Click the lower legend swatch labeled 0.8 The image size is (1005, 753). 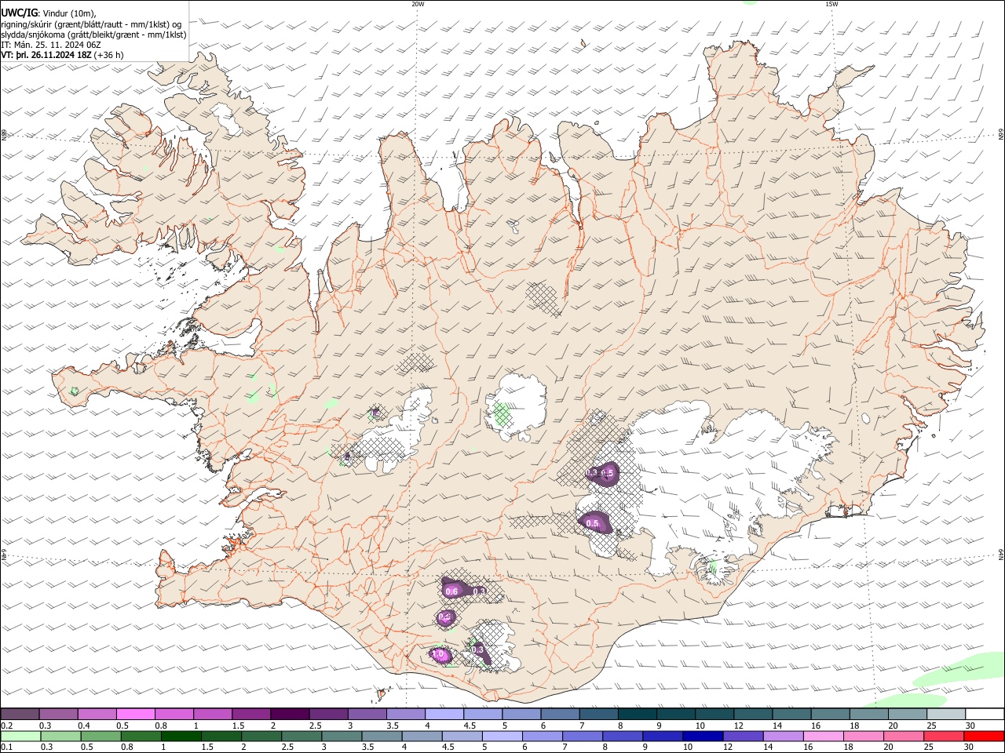pyautogui.click(x=141, y=736)
